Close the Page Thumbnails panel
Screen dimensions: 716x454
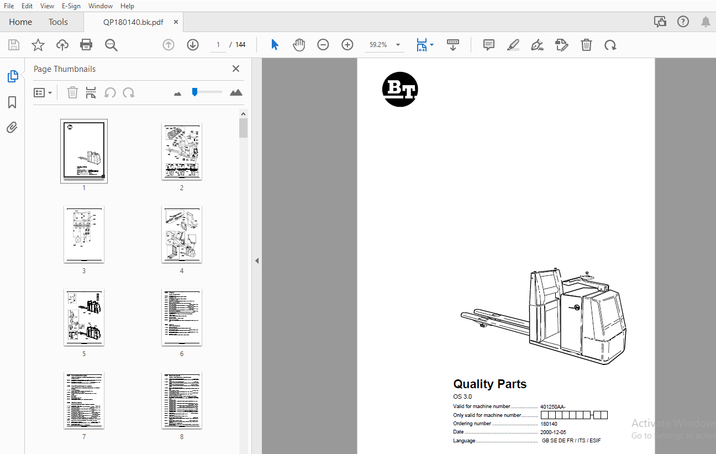(236, 69)
